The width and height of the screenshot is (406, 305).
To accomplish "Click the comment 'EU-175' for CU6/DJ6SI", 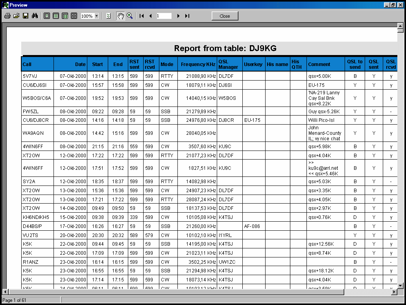I will click(316, 85).
